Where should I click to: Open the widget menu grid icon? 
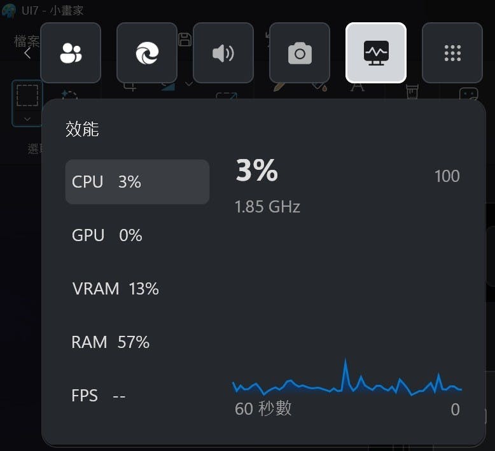(452, 53)
